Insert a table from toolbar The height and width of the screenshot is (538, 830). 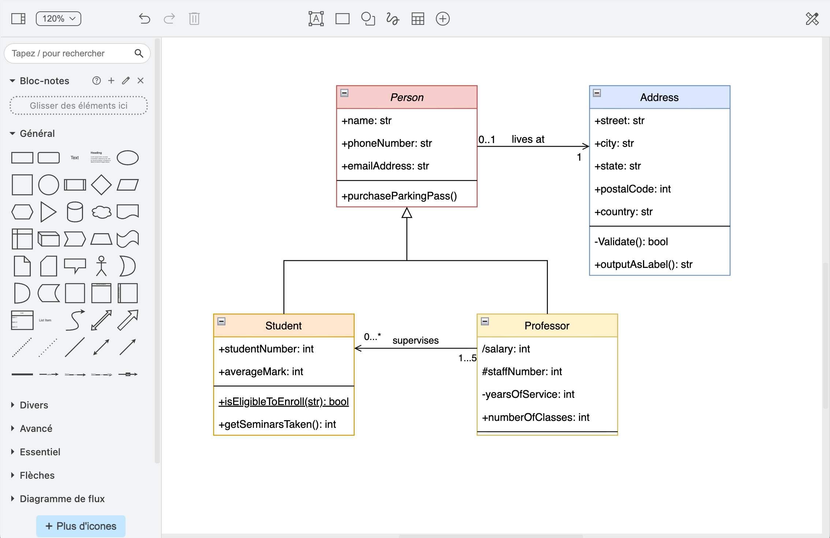coord(418,19)
